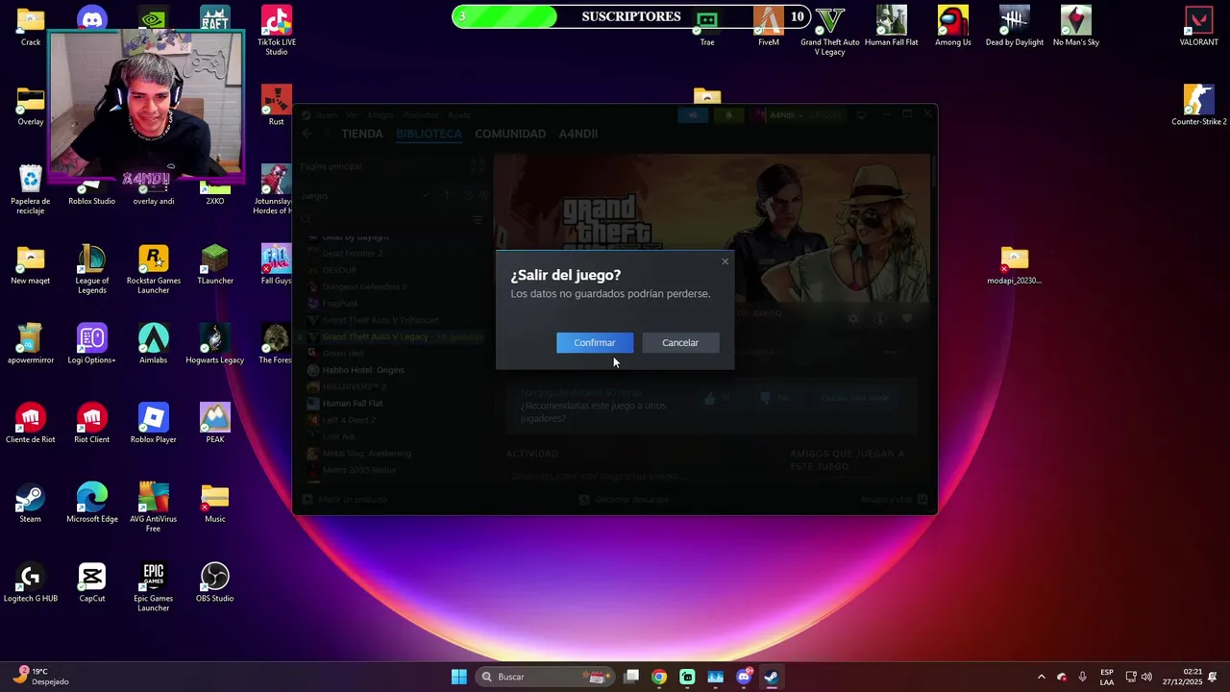1230x692 pixels.
Task: Launch PEAK game shortcut
Action: pyautogui.click(x=215, y=424)
